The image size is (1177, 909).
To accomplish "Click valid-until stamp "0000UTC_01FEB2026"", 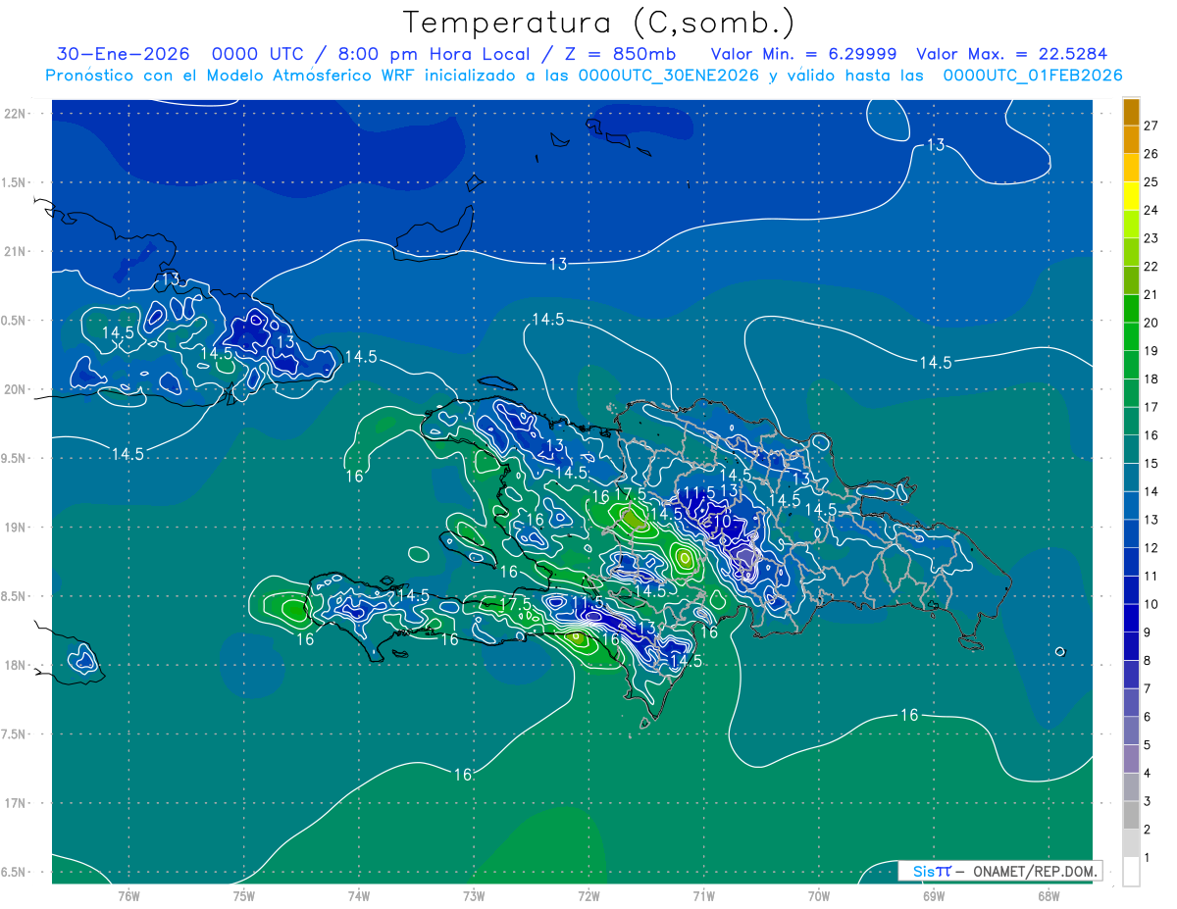I will click(x=1033, y=76).
